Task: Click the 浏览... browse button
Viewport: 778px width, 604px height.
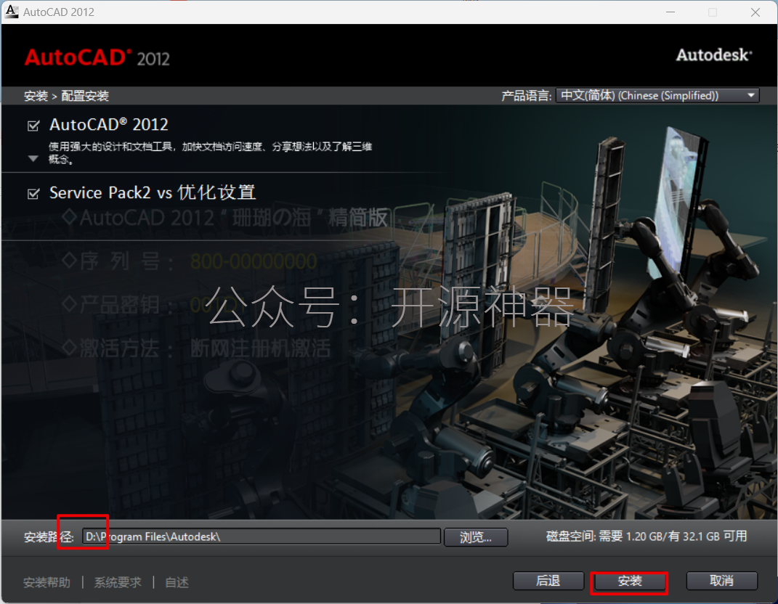Action: 475,537
